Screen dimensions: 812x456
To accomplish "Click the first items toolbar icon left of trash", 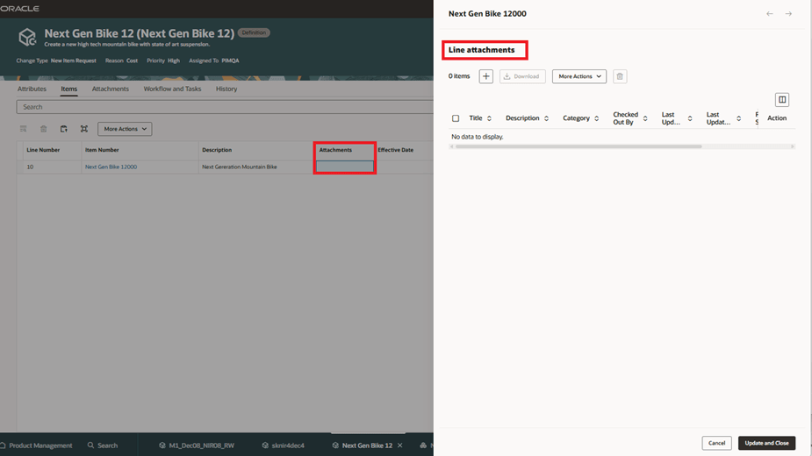I will (24, 129).
